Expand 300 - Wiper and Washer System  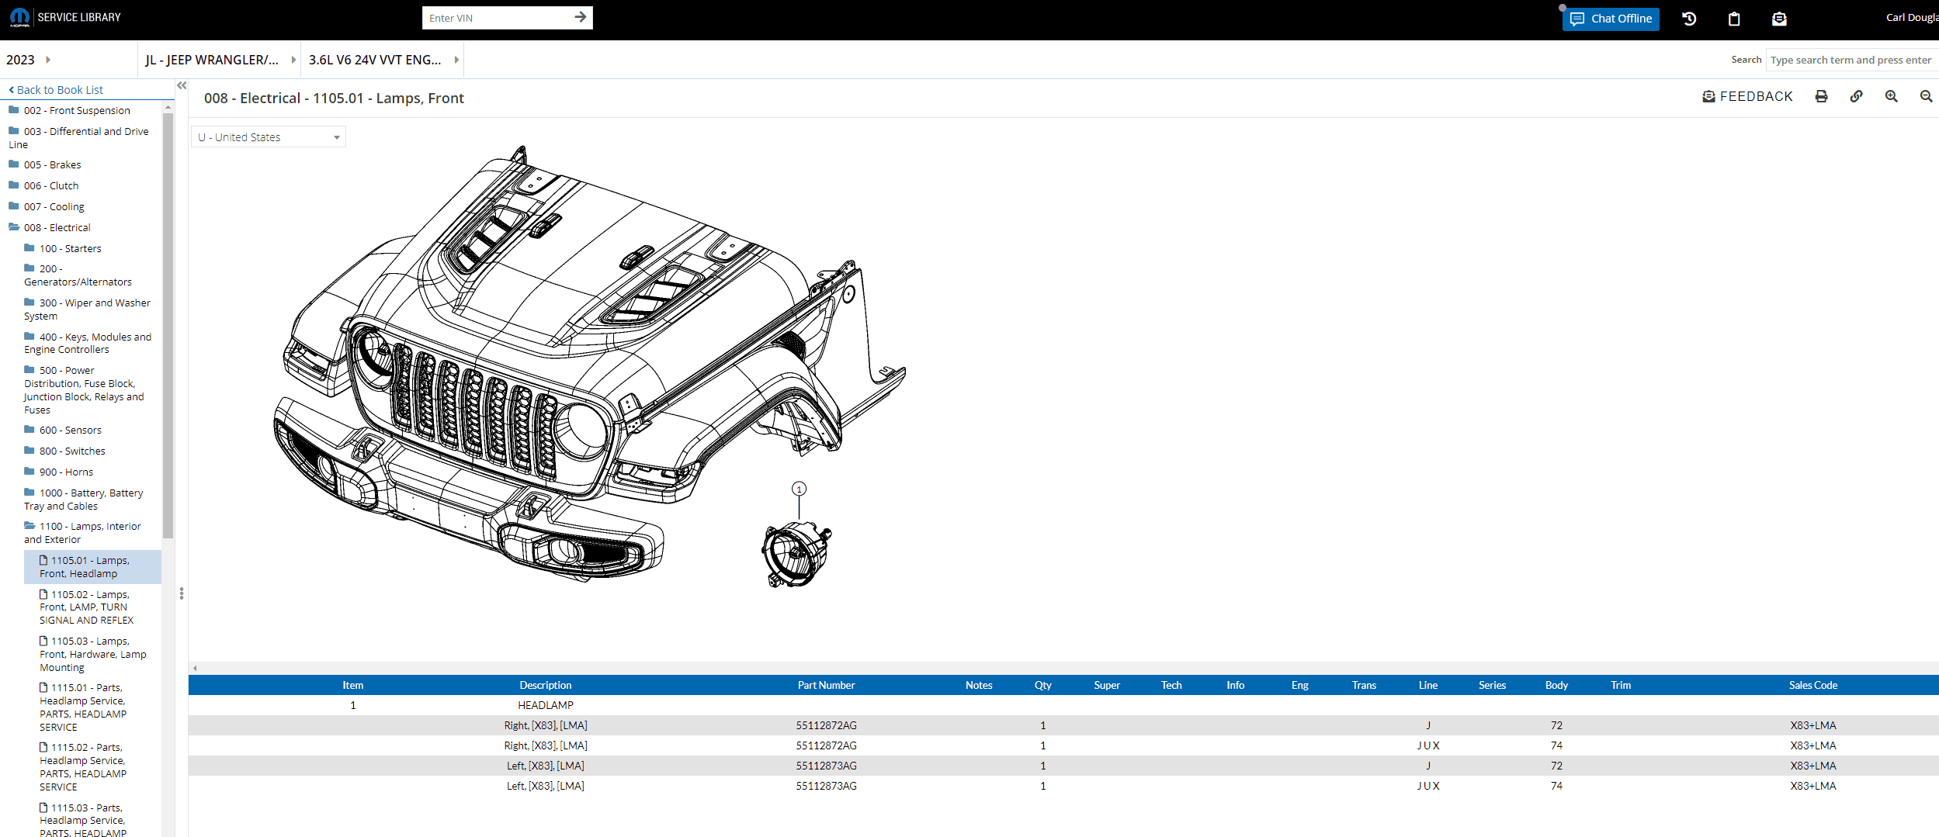coord(87,309)
